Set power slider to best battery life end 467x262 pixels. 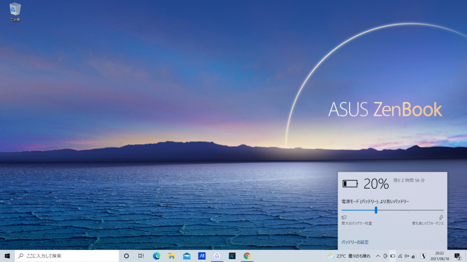click(x=342, y=210)
